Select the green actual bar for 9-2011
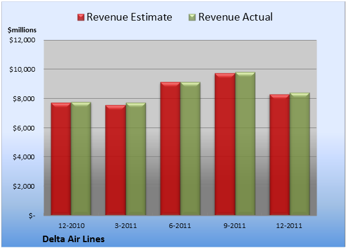The height and width of the screenshot is (248, 346). pos(245,143)
